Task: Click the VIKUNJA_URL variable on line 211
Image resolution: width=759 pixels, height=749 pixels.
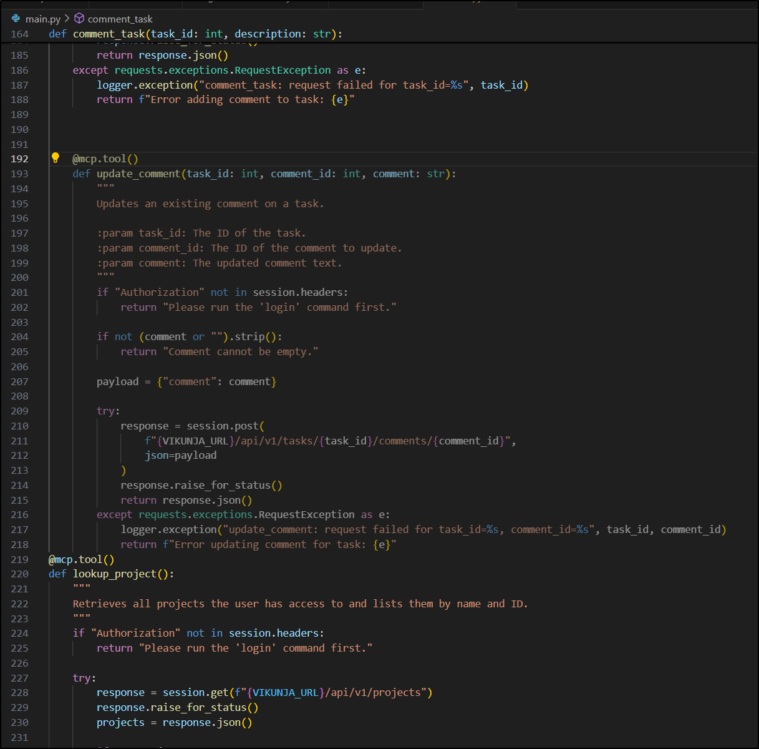Action: click(196, 441)
